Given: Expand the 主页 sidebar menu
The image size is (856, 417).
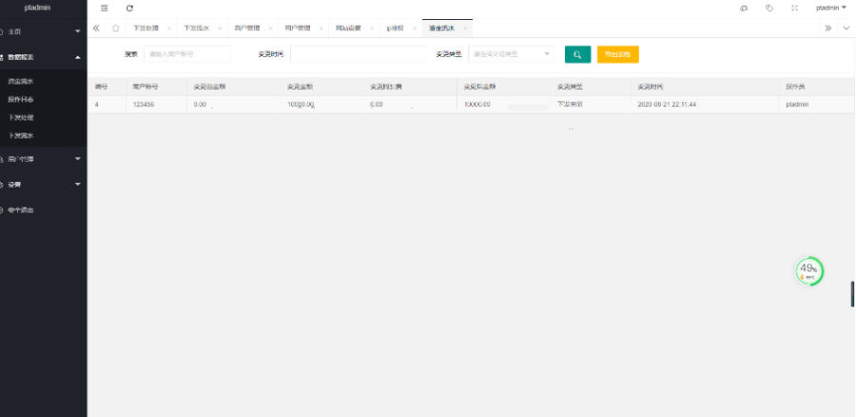Looking at the screenshot, I should click(x=43, y=31).
